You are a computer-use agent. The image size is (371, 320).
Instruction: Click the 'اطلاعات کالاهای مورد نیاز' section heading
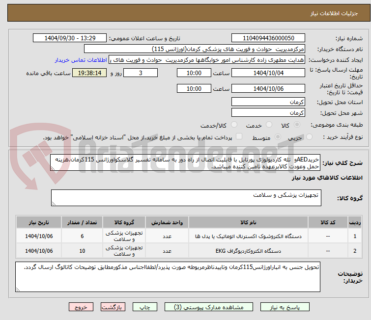tap(327, 178)
